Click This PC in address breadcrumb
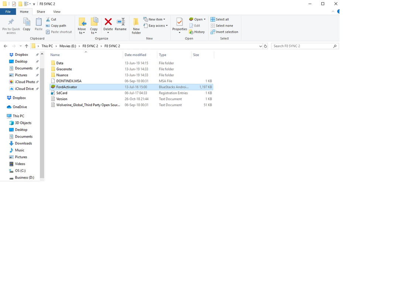Image resolution: width=394 pixels, height=295 pixels. click(x=47, y=46)
